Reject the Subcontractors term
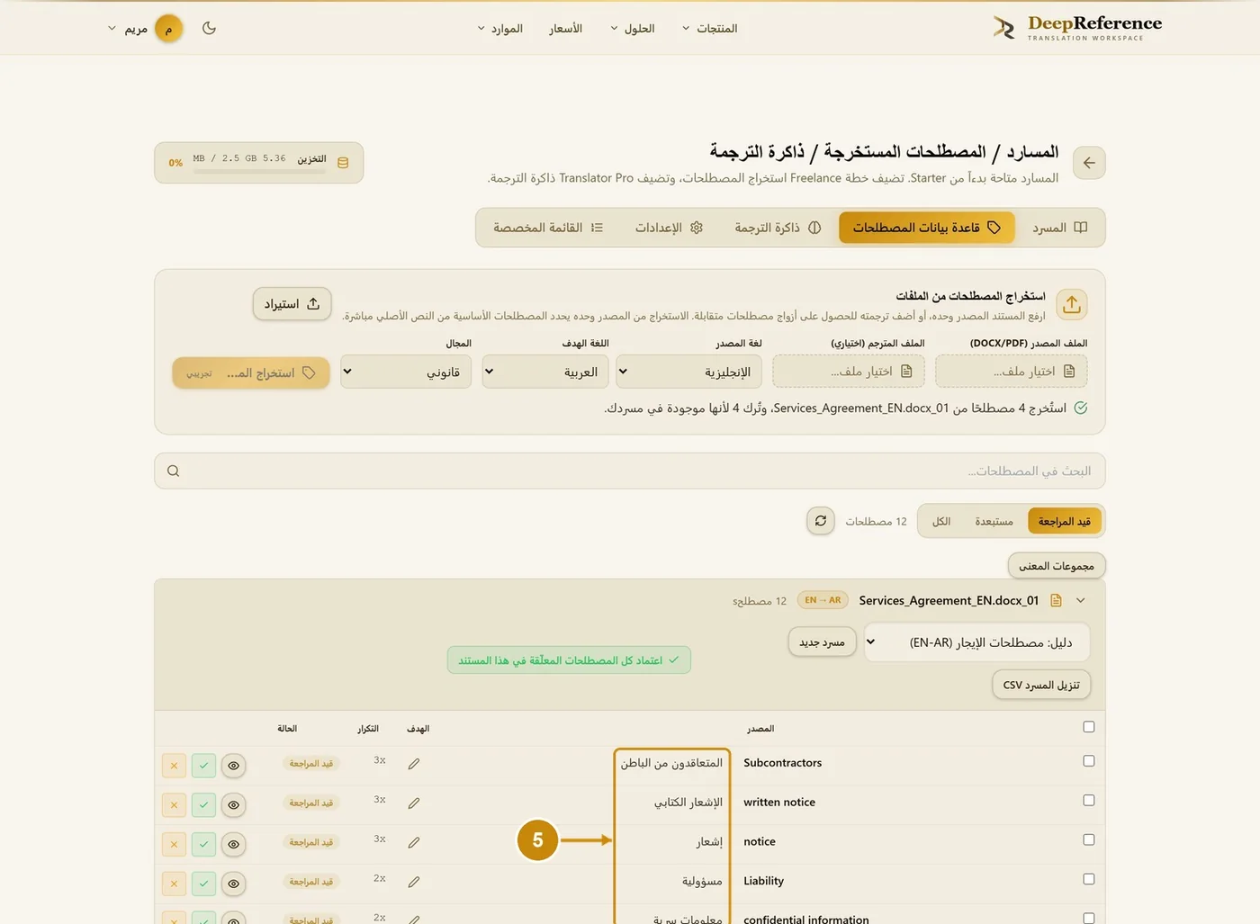Viewport: 1260px width, 924px height. click(174, 766)
